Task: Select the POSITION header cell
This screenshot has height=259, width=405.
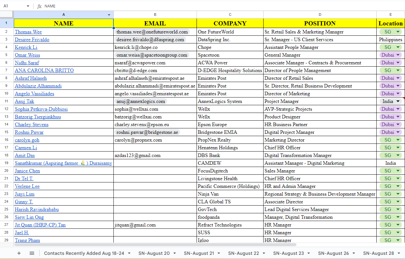Action: [x=320, y=23]
